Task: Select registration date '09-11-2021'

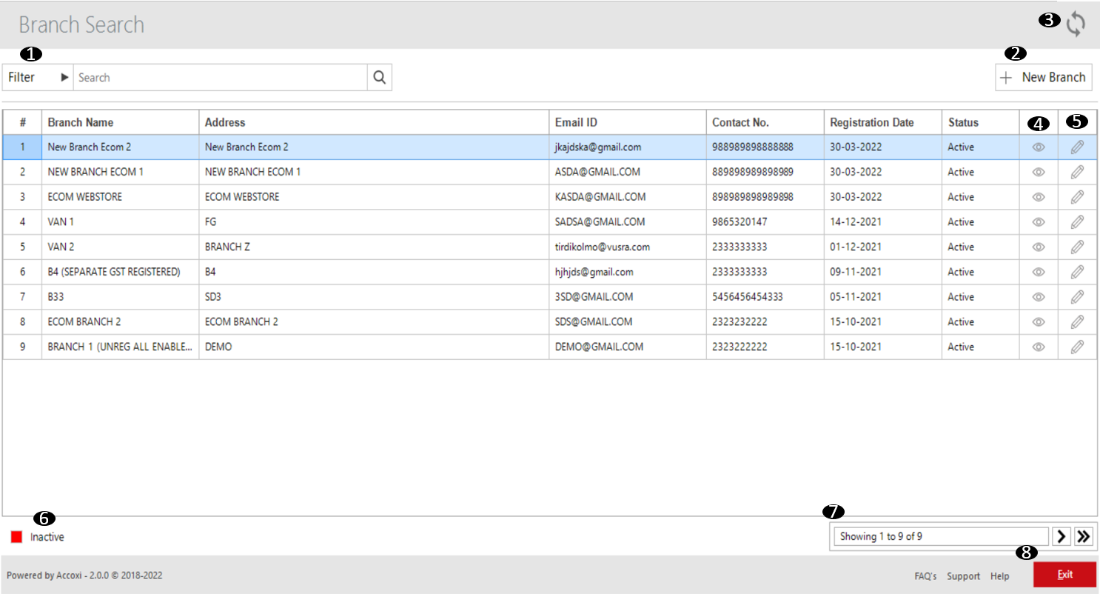Action: point(882,272)
